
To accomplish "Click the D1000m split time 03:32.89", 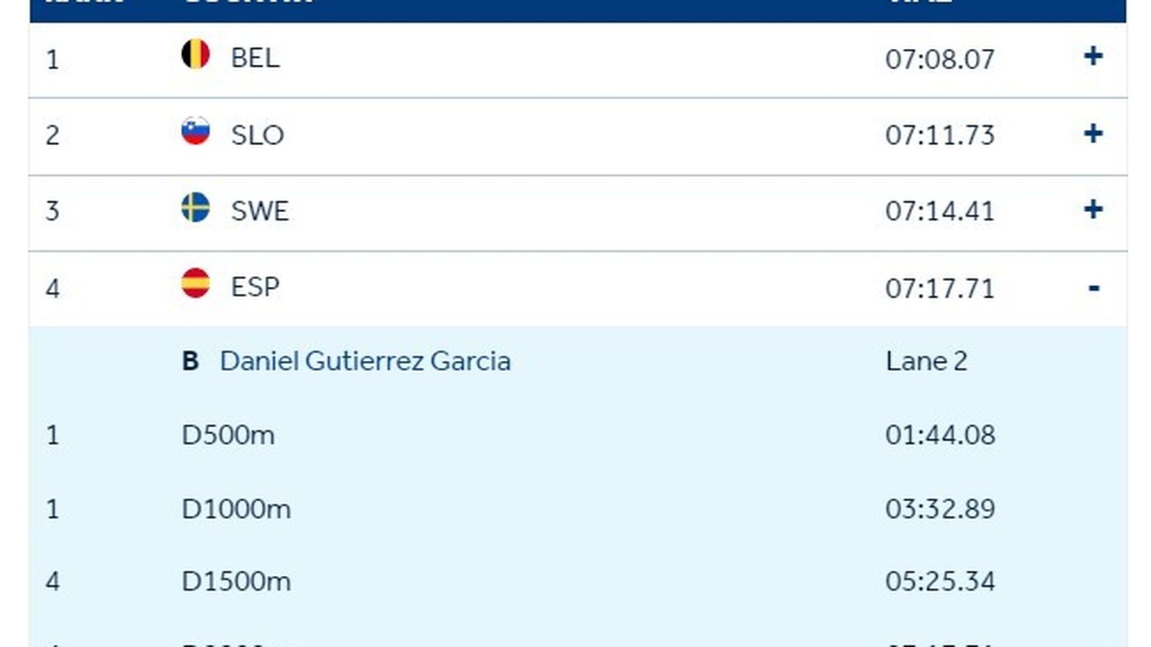I will point(940,509).
